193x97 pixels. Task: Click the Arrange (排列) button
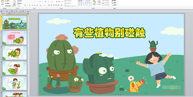click(94, 3)
